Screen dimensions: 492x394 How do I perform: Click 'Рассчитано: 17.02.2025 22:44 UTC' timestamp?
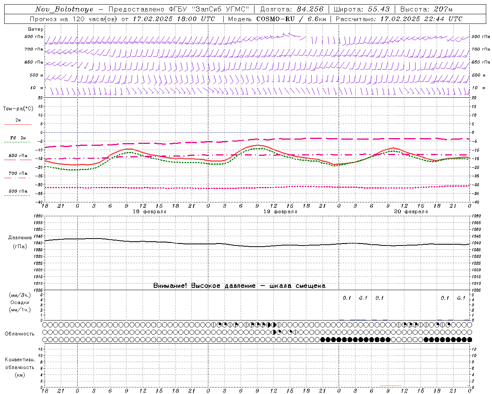(x=399, y=19)
